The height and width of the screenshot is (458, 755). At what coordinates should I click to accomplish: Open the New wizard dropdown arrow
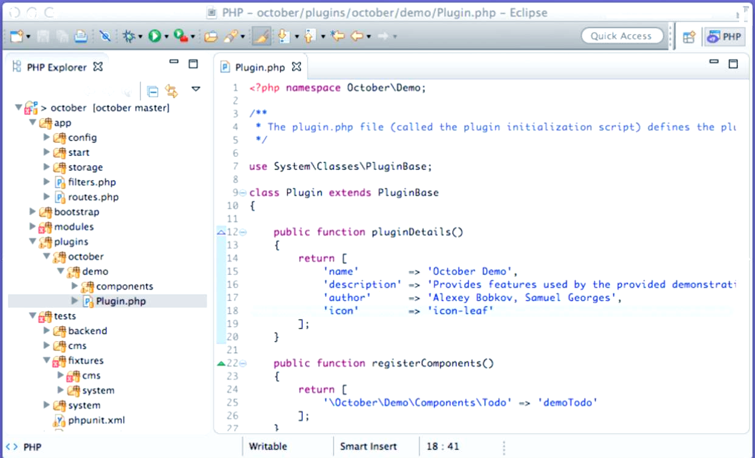pos(28,37)
